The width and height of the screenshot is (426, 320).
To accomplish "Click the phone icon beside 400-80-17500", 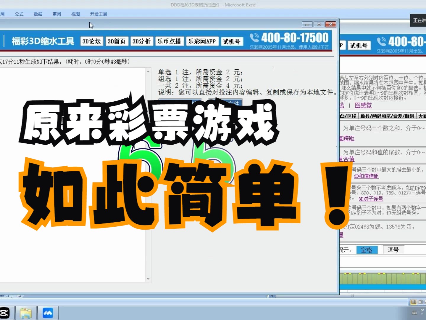I will coord(254,38).
